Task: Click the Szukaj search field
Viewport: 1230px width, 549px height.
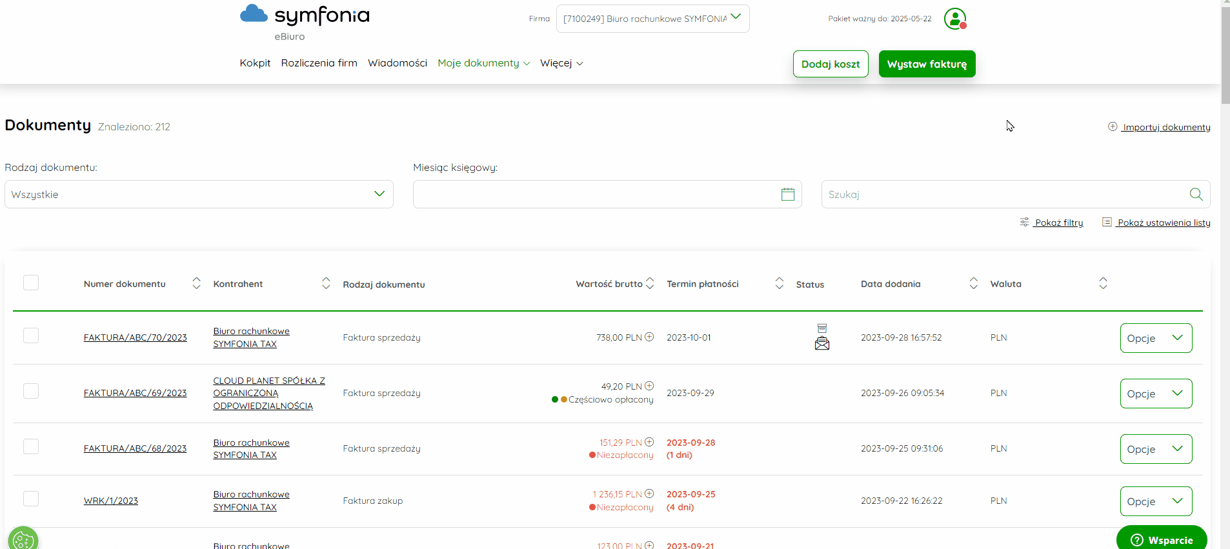Action: pyautogui.click(x=1016, y=194)
